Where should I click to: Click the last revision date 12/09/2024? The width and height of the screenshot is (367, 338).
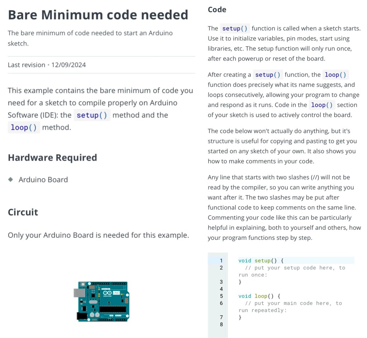point(68,65)
